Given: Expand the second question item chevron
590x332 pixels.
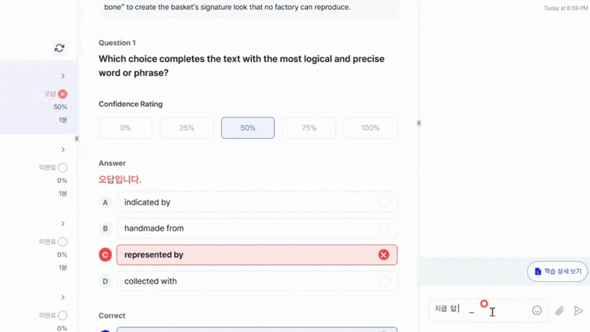Looking at the screenshot, I should [63, 150].
